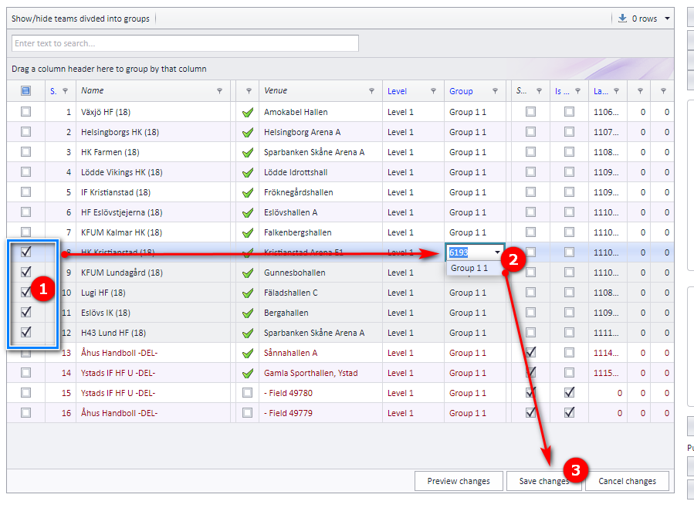Click green check icon for KFUM Lundagård row

248,273
